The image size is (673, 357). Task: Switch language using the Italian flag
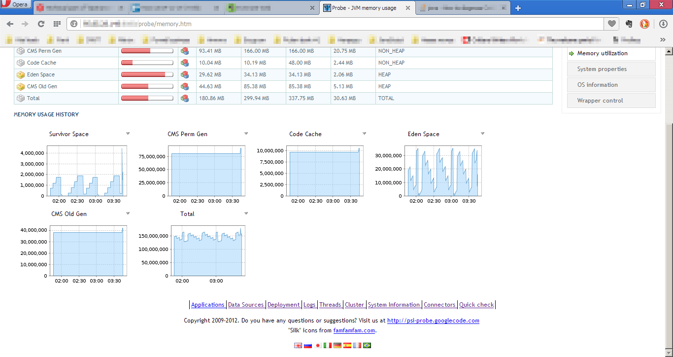point(328,346)
